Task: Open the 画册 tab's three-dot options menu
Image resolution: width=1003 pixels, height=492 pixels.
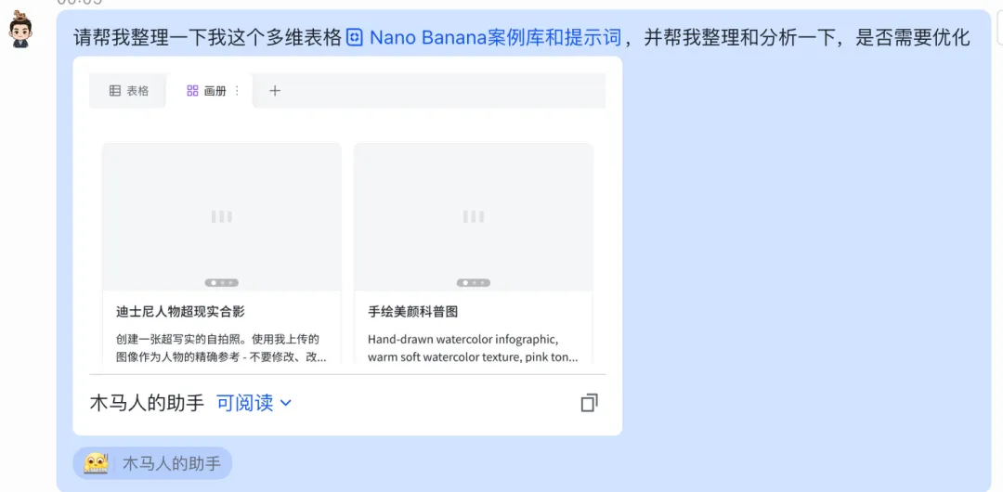Action: tap(238, 91)
